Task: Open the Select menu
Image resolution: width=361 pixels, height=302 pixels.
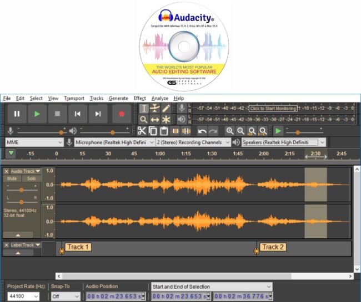Action: [x=36, y=98]
